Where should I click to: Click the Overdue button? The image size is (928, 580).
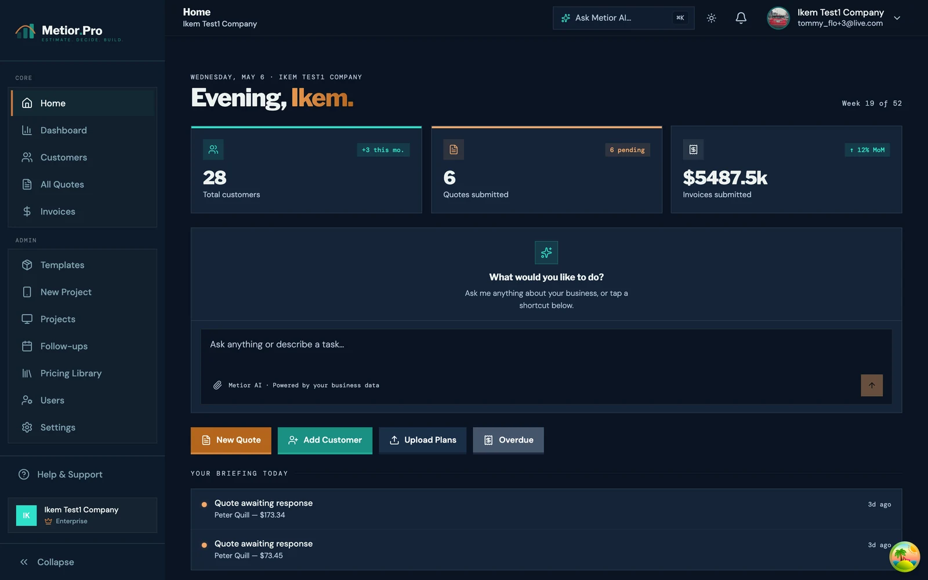(508, 440)
